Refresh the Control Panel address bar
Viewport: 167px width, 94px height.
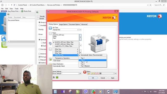[151, 5]
